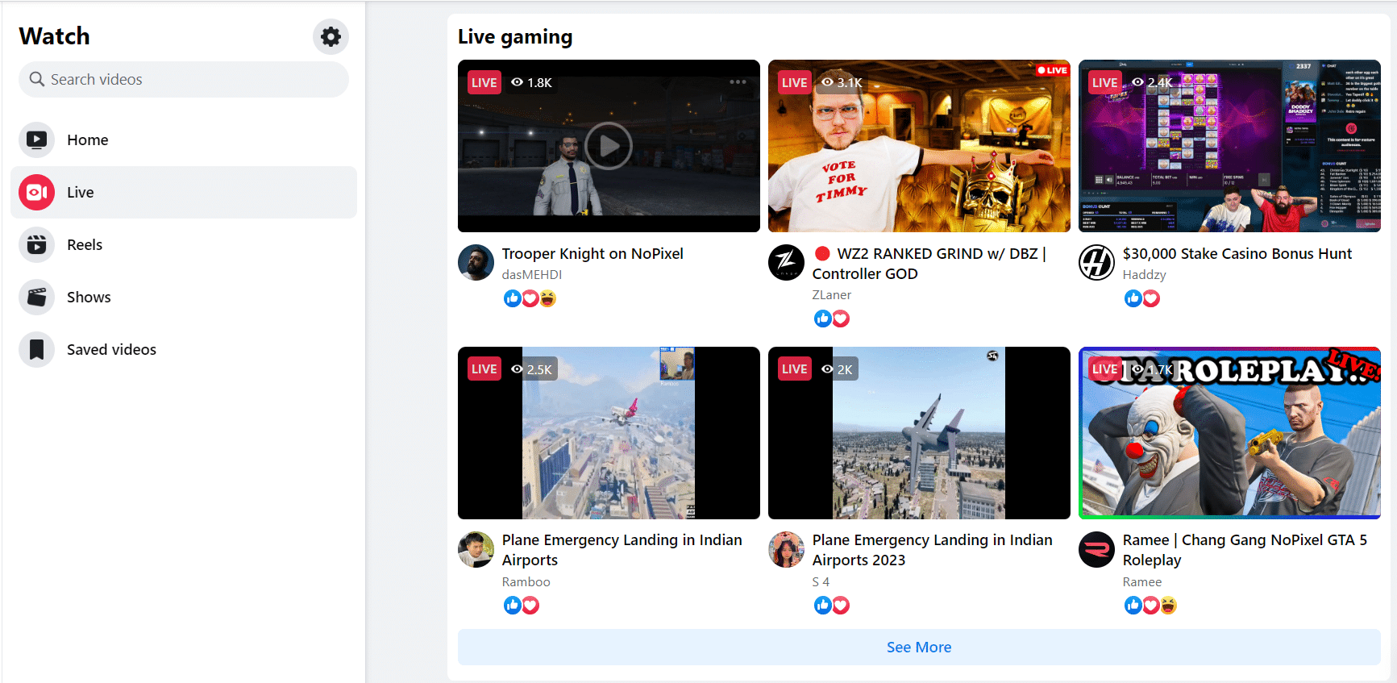Image resolution: width=1397 pixels, height=683 pixels.
Task: Open the Shows section
Action: (x=184, y=297)
